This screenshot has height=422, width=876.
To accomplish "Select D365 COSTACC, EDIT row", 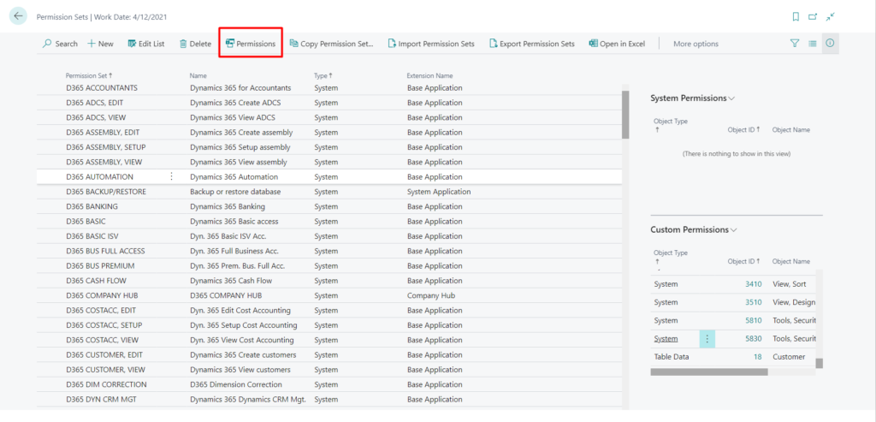I will click(329, 310).
